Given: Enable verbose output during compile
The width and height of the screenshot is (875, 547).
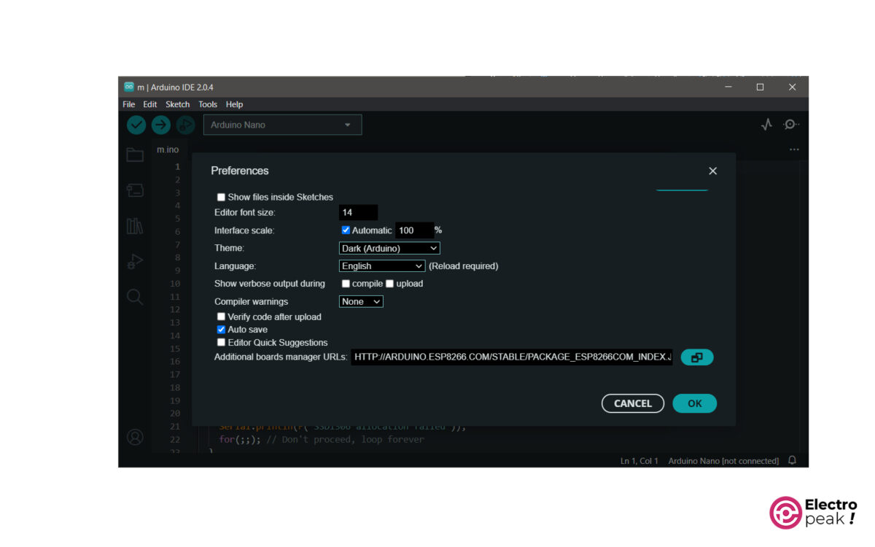Looking at the screenshot, I should pyautogui.click(x=346, y=284).
